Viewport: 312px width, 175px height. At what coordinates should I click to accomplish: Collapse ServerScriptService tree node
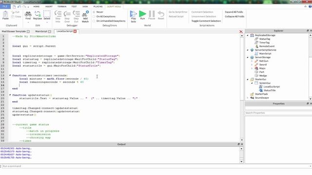point(248,50)
